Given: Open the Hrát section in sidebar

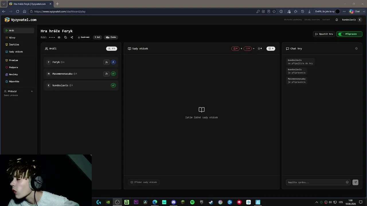Looking at the screenshot, I should tap(19, 30).
